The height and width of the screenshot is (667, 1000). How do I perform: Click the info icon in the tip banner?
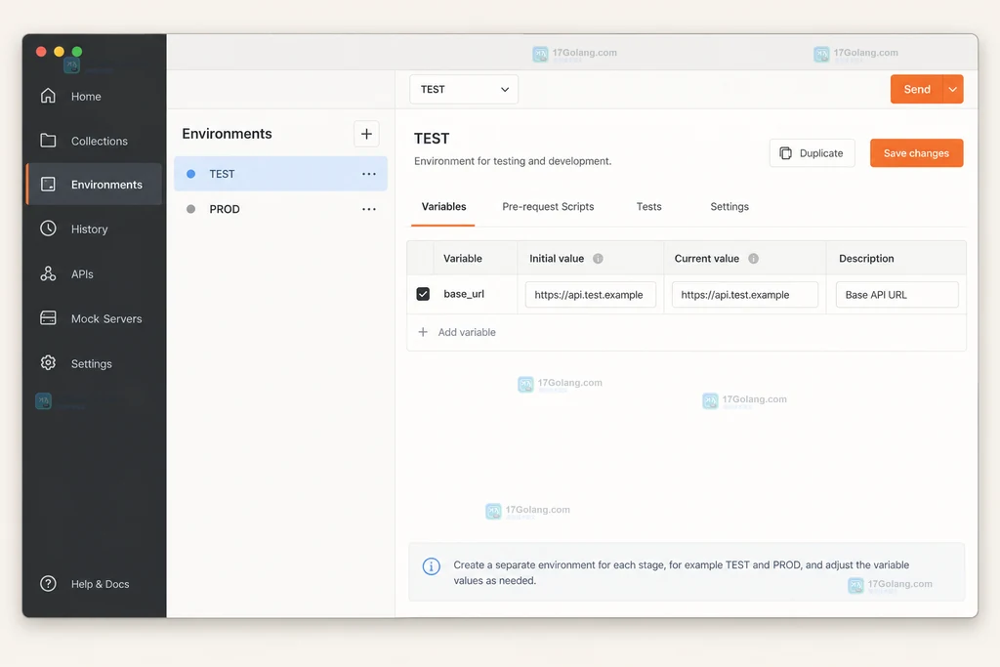(x=431, y=566)
